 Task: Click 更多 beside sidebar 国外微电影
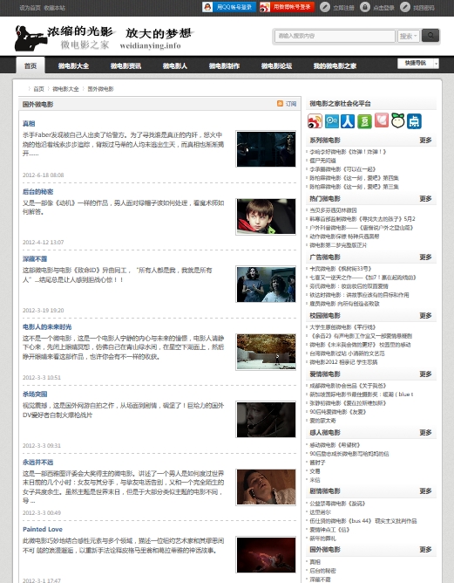pyautogui.click(x=425, y=549)
